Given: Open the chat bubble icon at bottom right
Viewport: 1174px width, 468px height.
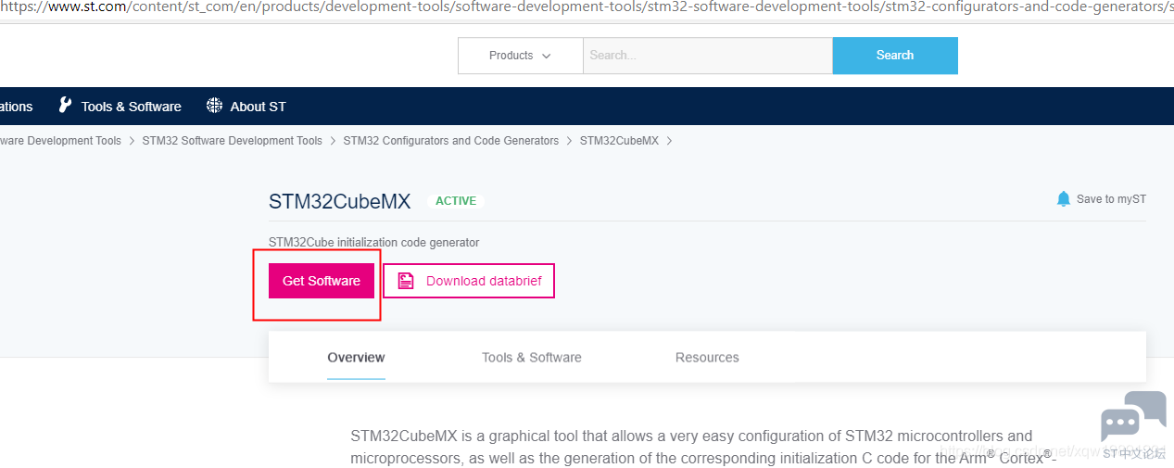Looking at the screenshot, I should 1133,417.
